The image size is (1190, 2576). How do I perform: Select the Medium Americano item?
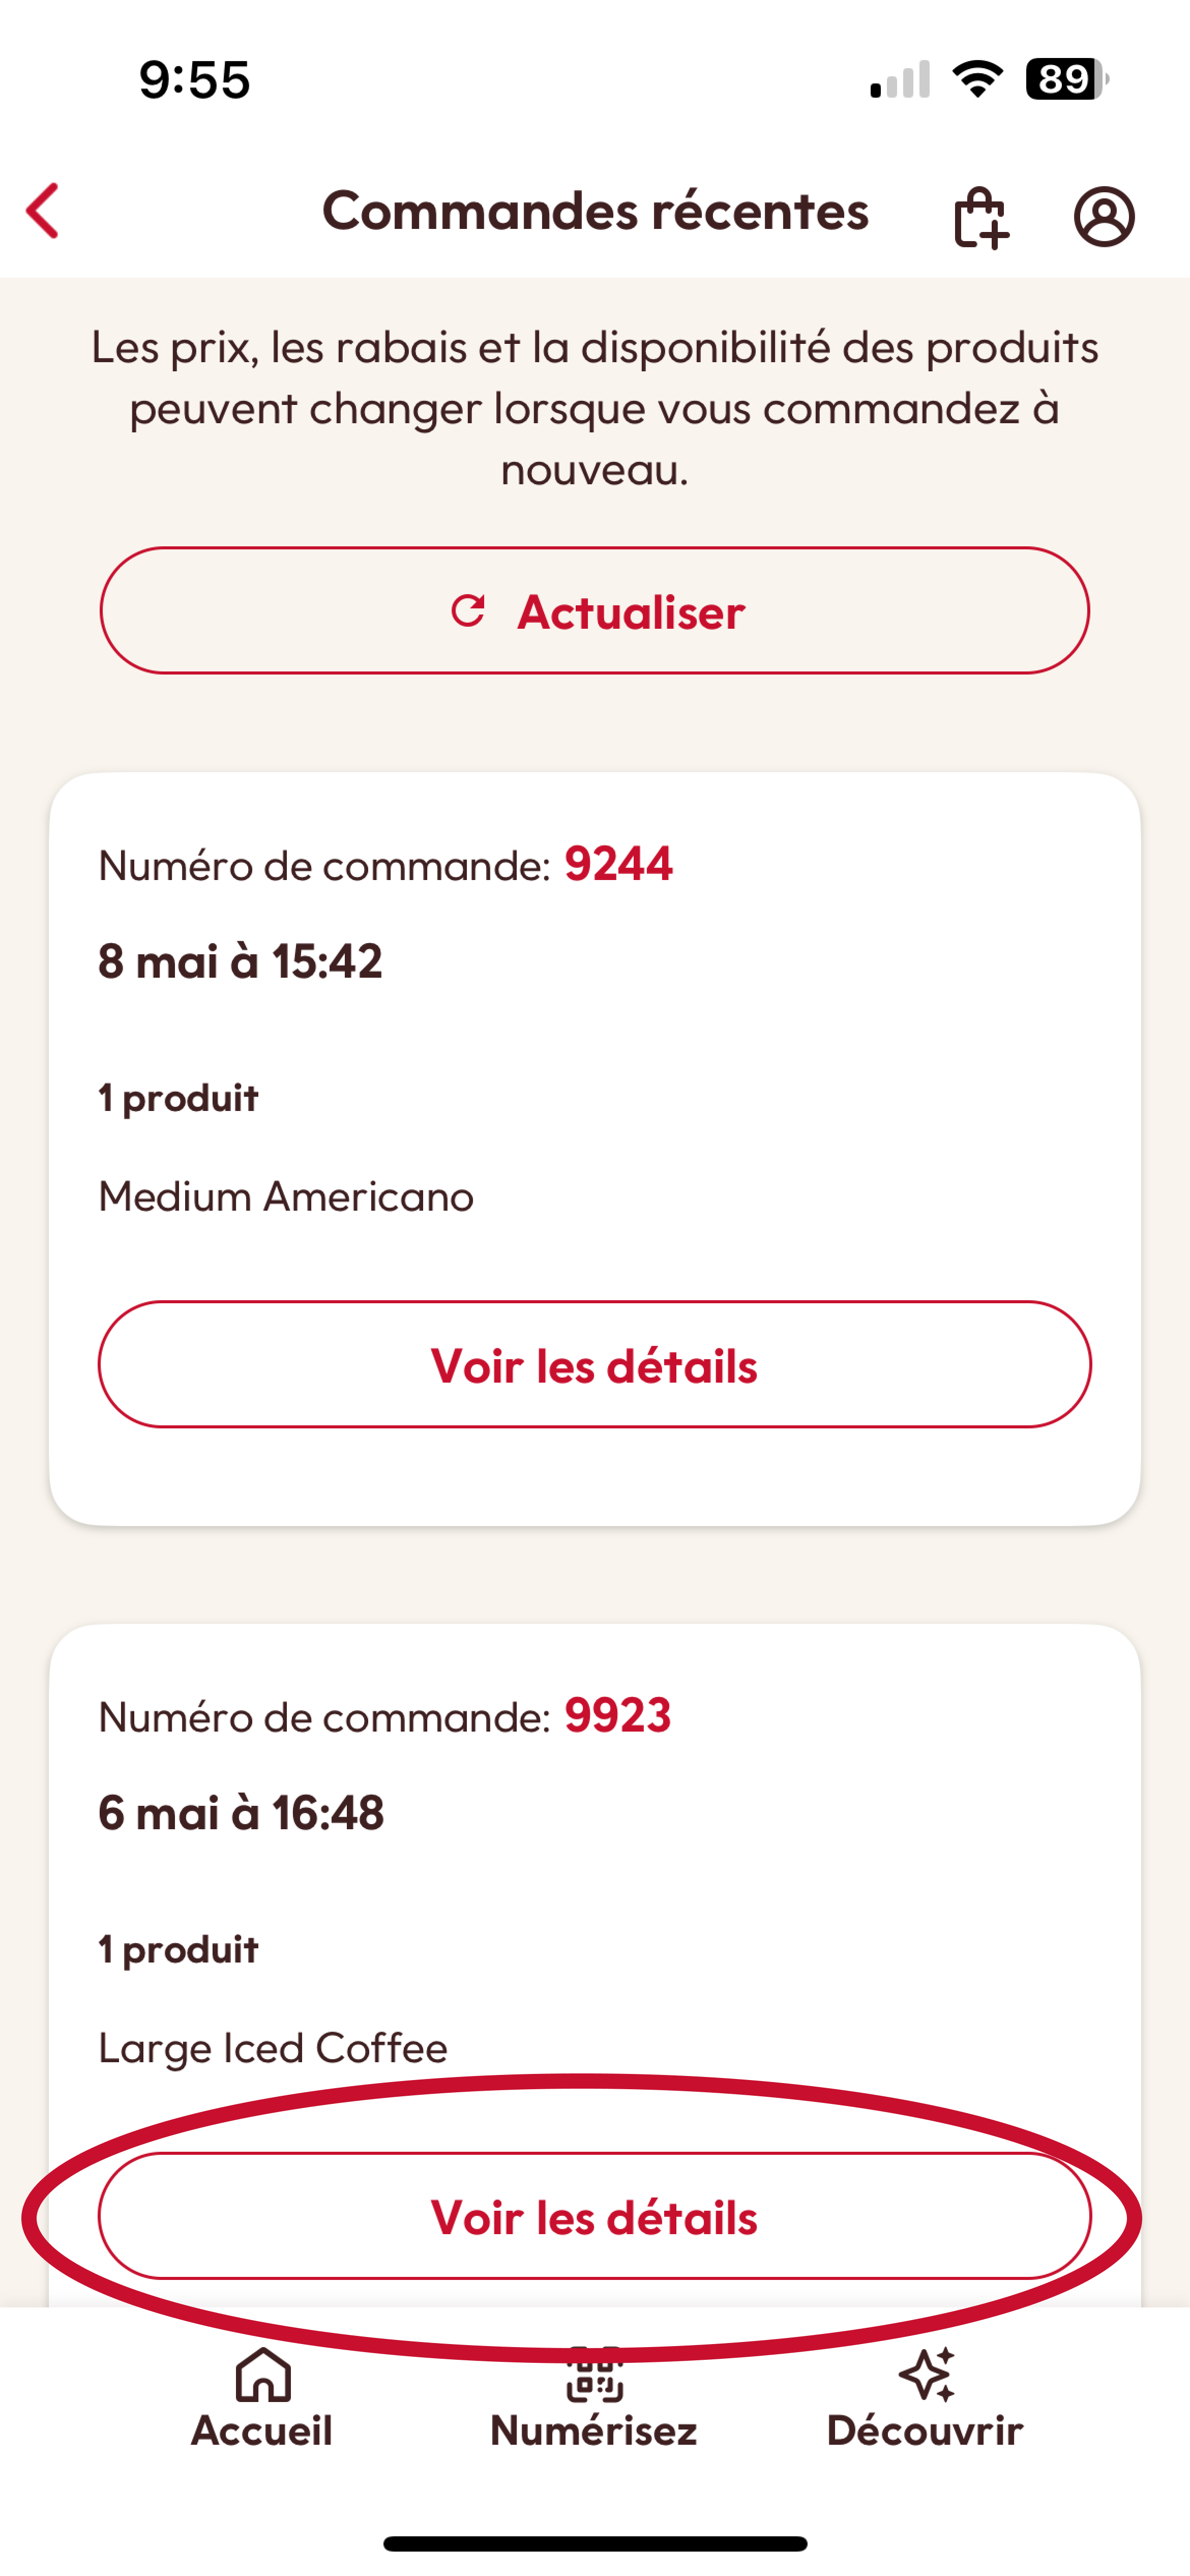(286, 1197)
